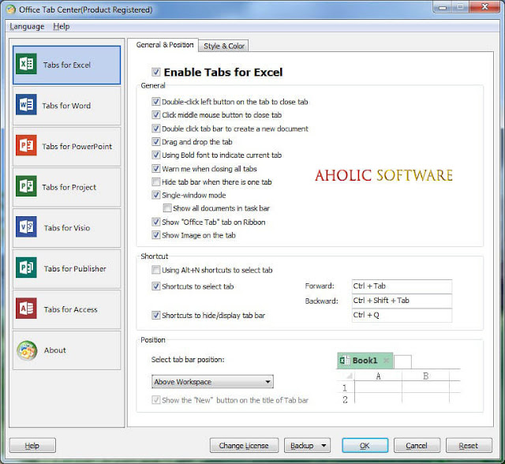The height and width of the screenshot is (464, 505).
Task: Select Tabs for Word label in sidebar
Action: (66, 106)
